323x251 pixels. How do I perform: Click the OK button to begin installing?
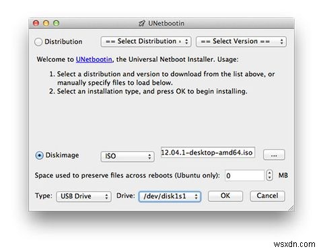click(225, 196)
